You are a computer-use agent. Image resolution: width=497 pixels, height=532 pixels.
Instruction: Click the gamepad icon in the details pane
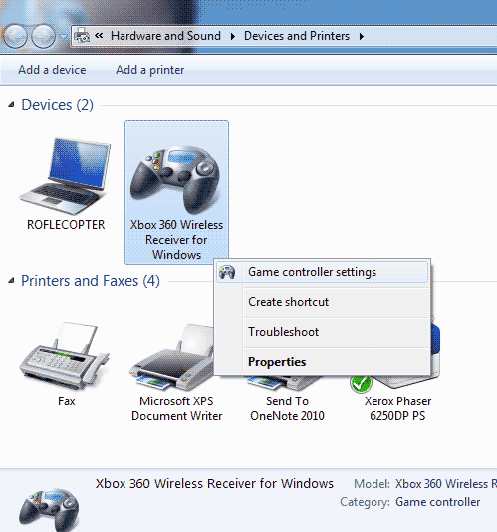(x=49, y=510)
